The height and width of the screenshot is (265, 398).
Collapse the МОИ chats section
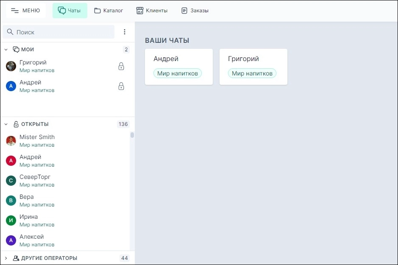pyautogui.click(x=6, y=50)
